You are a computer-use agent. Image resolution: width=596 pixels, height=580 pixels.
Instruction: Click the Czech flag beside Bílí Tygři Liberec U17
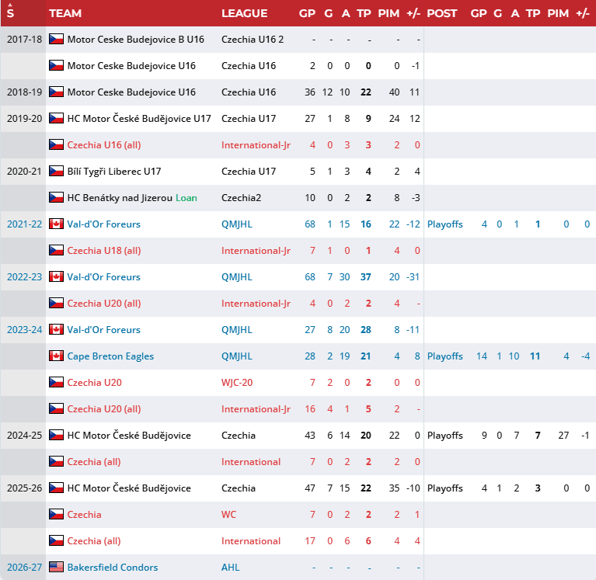coord(56,171)
